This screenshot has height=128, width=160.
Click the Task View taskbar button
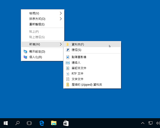click(x=29, y=123)
